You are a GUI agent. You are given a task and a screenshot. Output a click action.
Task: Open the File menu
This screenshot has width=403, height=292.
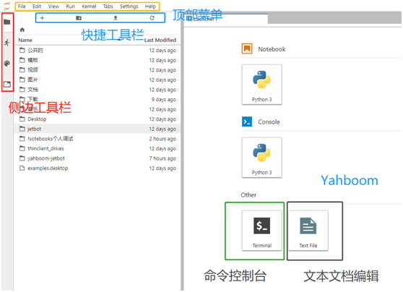click(22, 7)
